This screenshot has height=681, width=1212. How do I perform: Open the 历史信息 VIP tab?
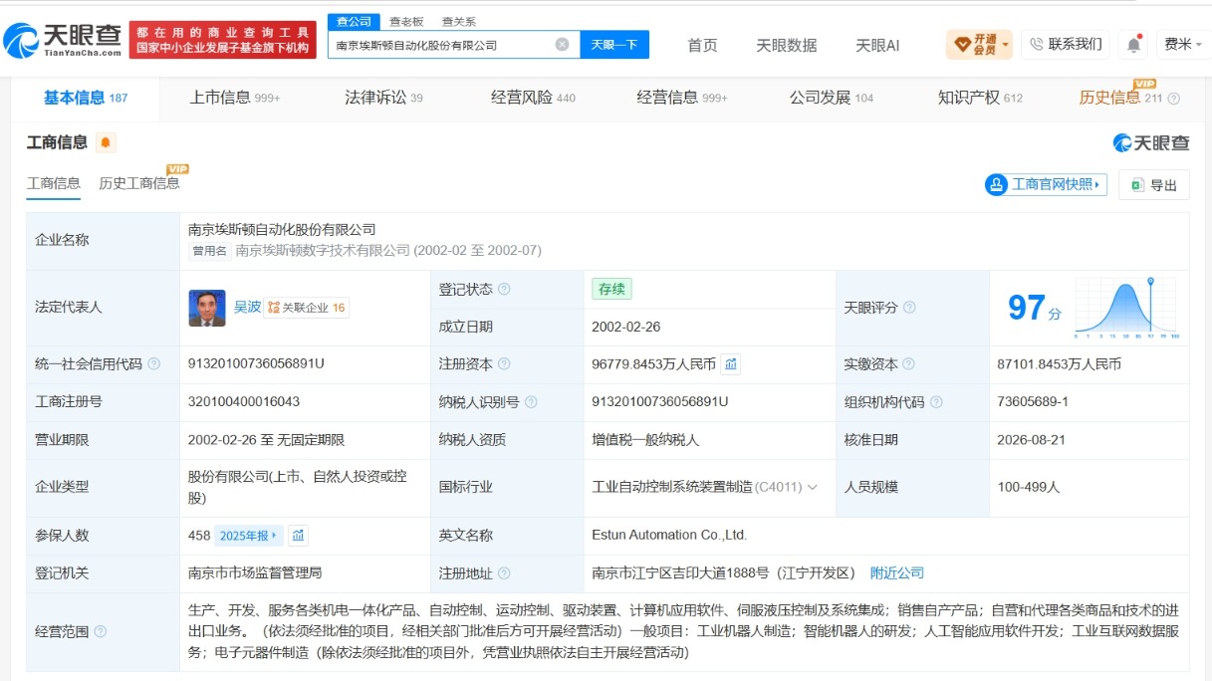1120,98
